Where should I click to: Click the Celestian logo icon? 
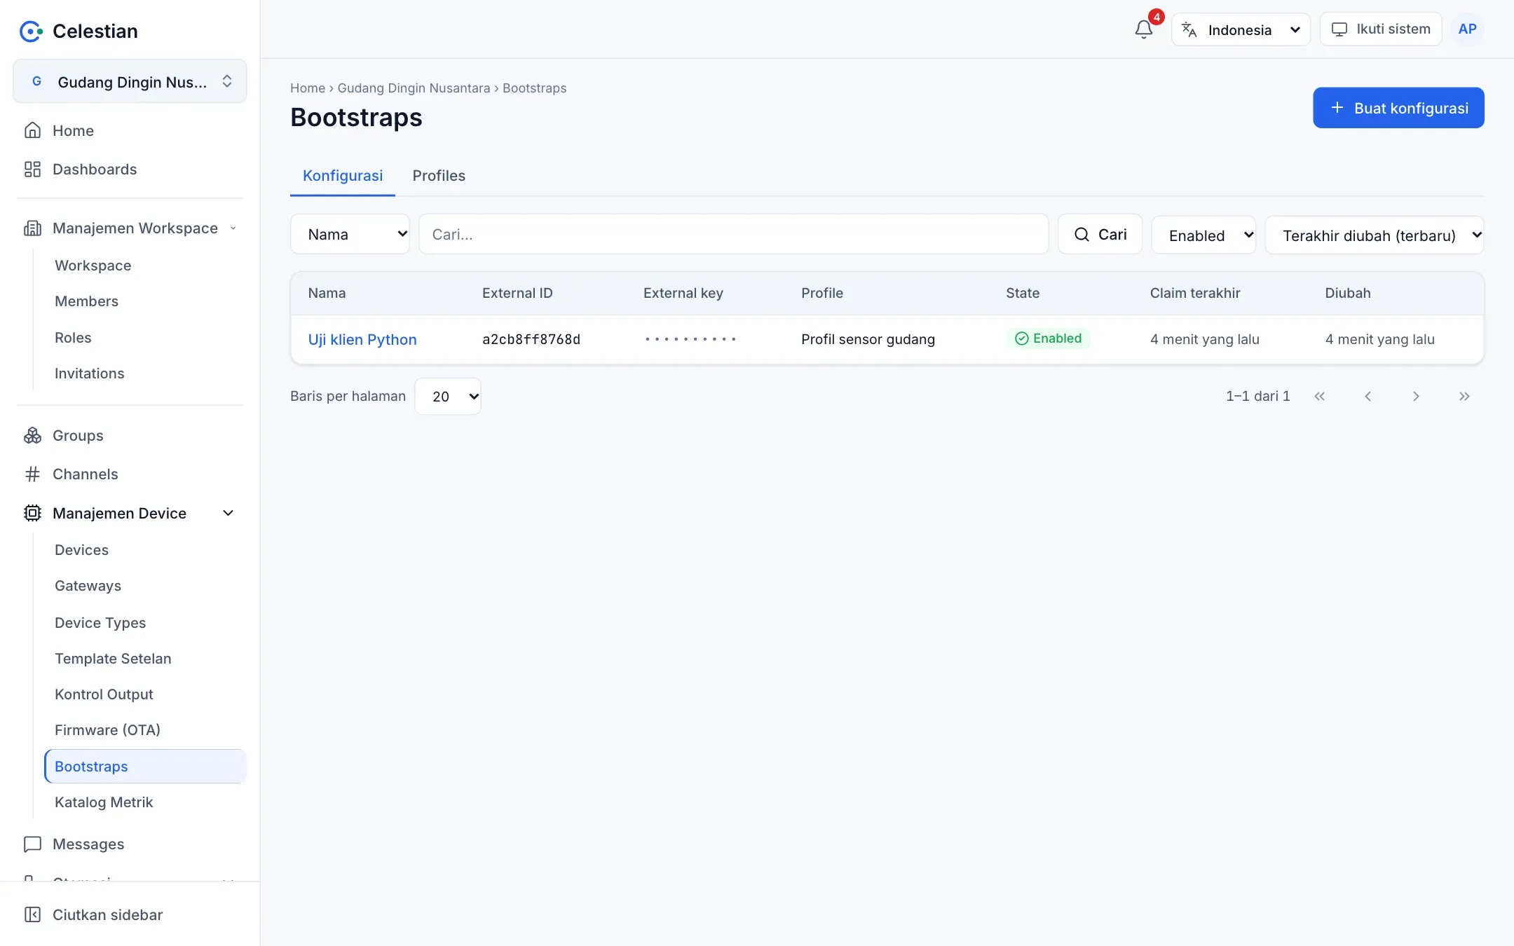click(31, 31)
